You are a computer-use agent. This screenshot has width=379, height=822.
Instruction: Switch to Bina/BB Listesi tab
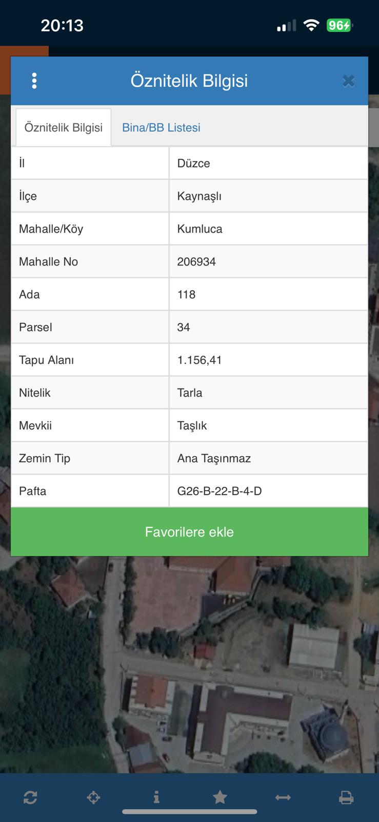point(161,127)
